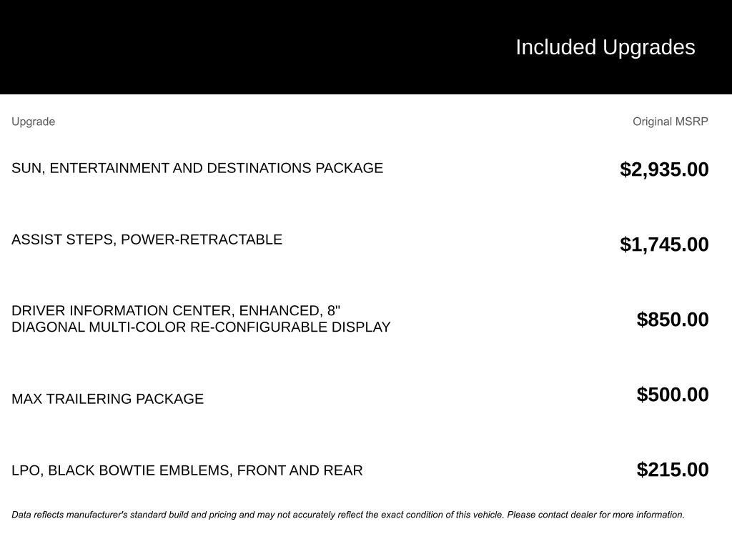Viewport: 732px width, 549px height.
Task: Click the "Upgrade" column header
Action: 33,122
